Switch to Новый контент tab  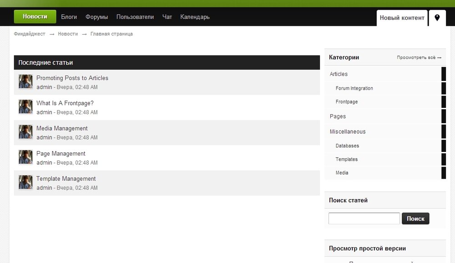tap(402, 18)
